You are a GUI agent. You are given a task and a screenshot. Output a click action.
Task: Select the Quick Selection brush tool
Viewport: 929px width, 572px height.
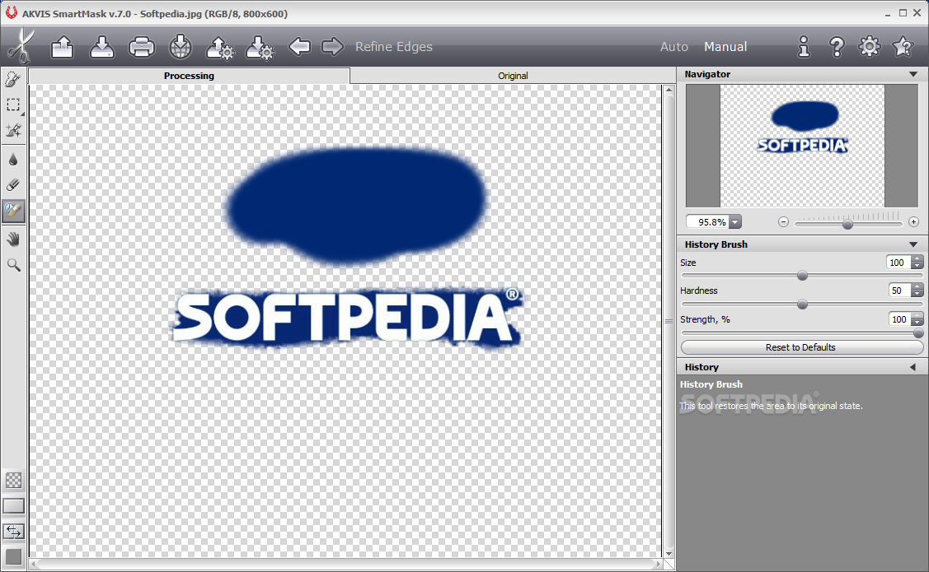coord(13,79)
